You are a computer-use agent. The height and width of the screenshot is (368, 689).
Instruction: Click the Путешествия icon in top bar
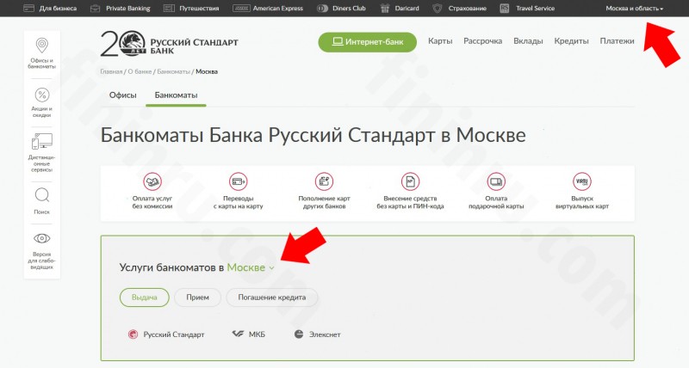[x=169, y=8]
